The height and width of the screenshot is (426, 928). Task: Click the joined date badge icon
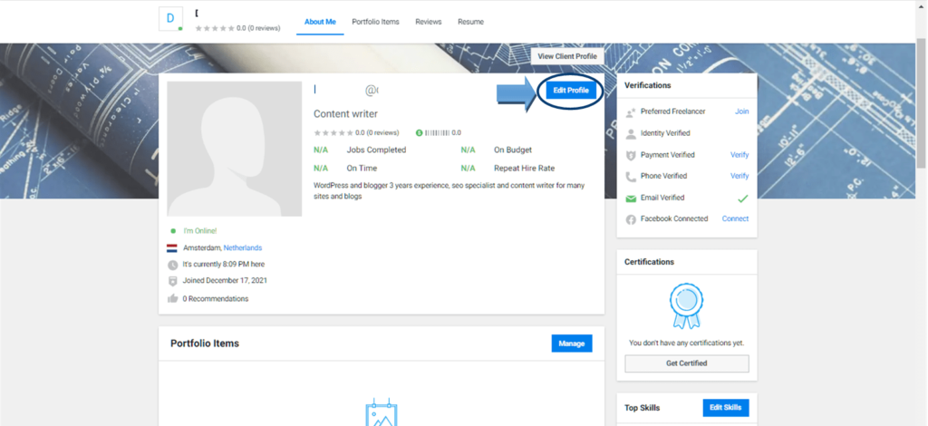point(173,281)
